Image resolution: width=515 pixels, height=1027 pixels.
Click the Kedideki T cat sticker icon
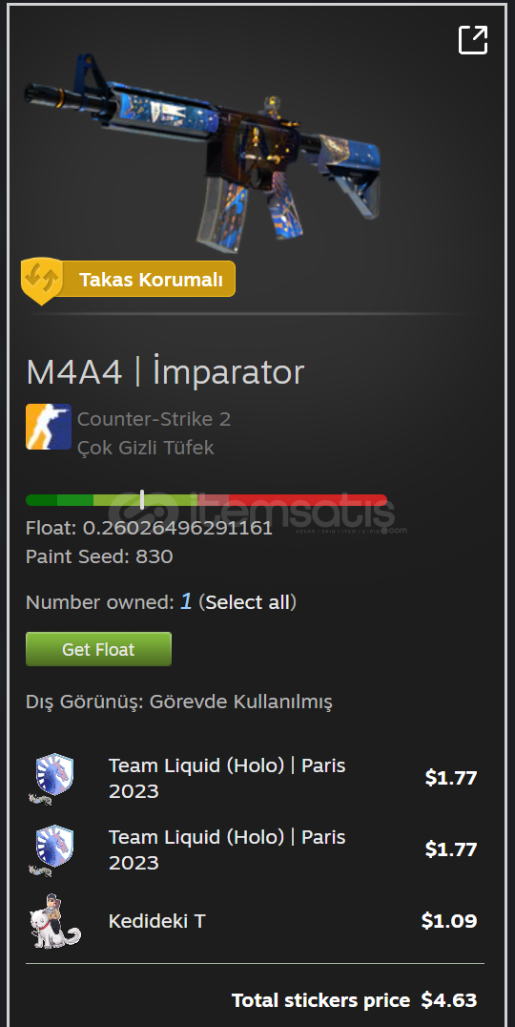click(x=54, y=921)
